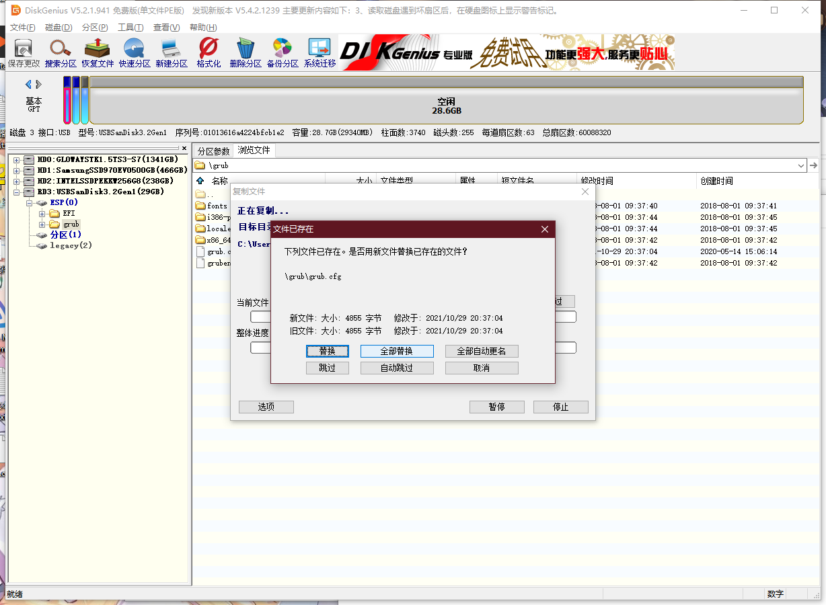The width and height of the screenshot is (826, 605).
Task: Click the 搜索分区 (Search Partition) icon
Action: coord(61,52)
